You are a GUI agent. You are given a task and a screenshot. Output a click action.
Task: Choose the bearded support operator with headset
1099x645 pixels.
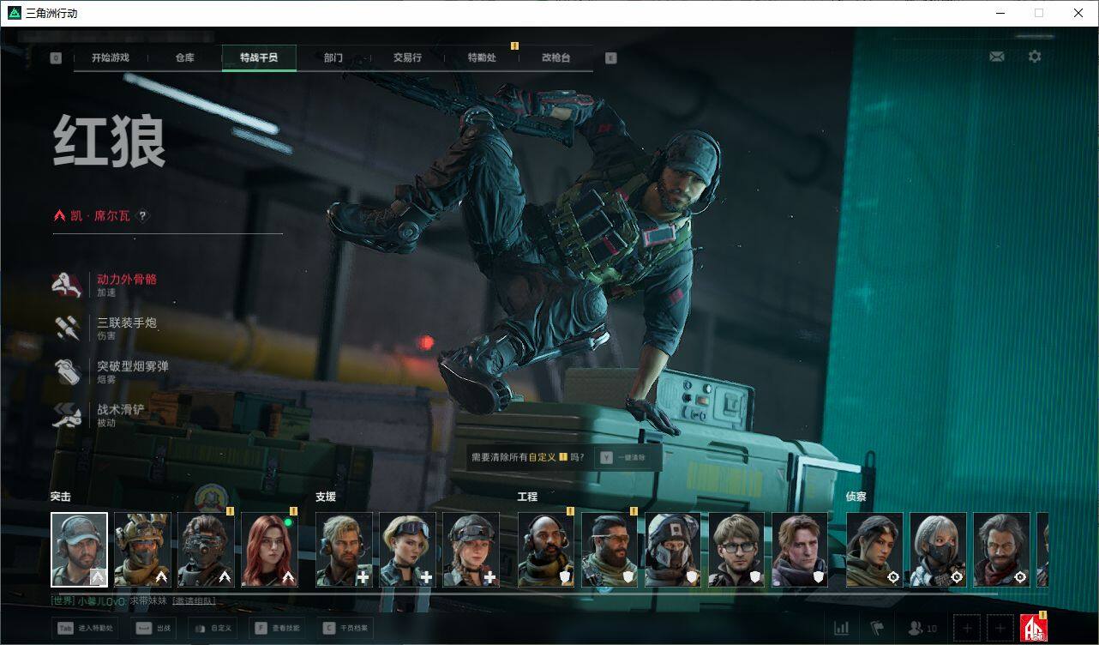coord(345,550)
